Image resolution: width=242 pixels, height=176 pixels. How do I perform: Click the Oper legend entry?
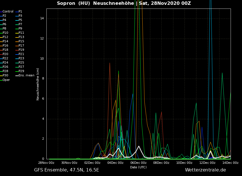tap(6, 80)
